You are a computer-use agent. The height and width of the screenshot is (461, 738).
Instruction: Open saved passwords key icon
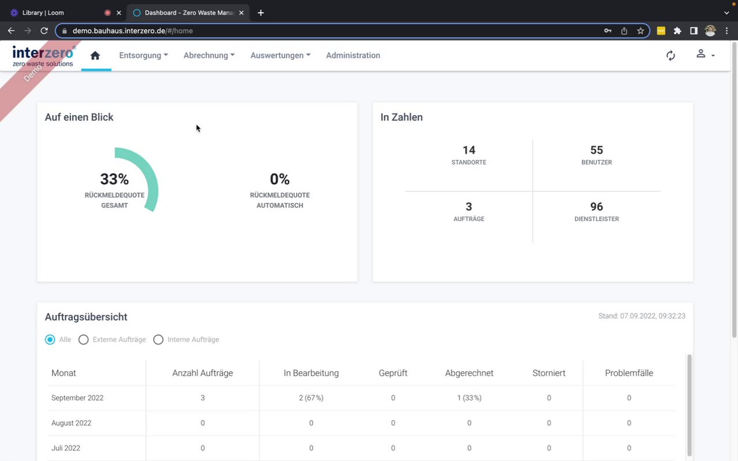(608, 31)
